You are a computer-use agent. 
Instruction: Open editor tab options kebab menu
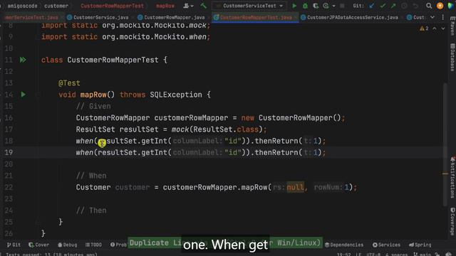coord(443,17)
